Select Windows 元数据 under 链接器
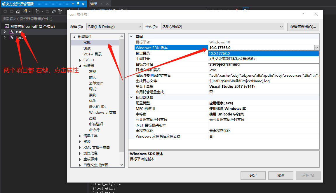 [x=103, y=112]
